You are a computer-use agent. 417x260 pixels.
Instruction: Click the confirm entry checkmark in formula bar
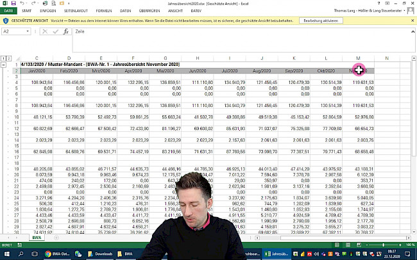[x=56, y=31]
